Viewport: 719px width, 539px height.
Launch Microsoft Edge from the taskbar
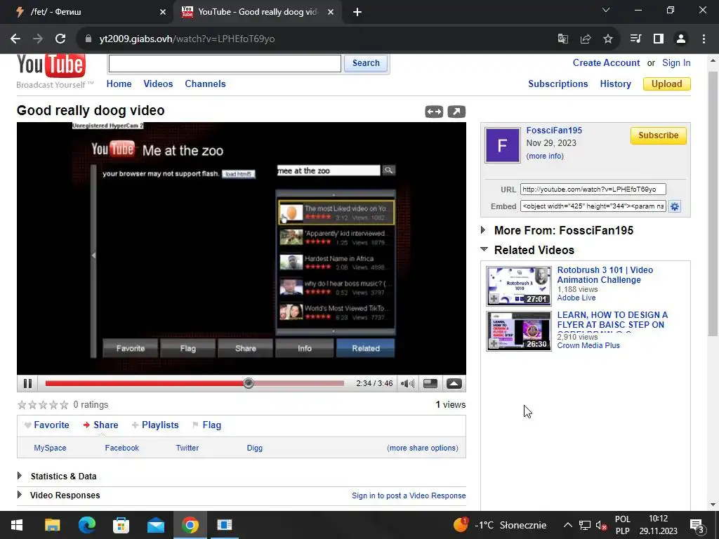pyautogui.click(x=86, y=525)
